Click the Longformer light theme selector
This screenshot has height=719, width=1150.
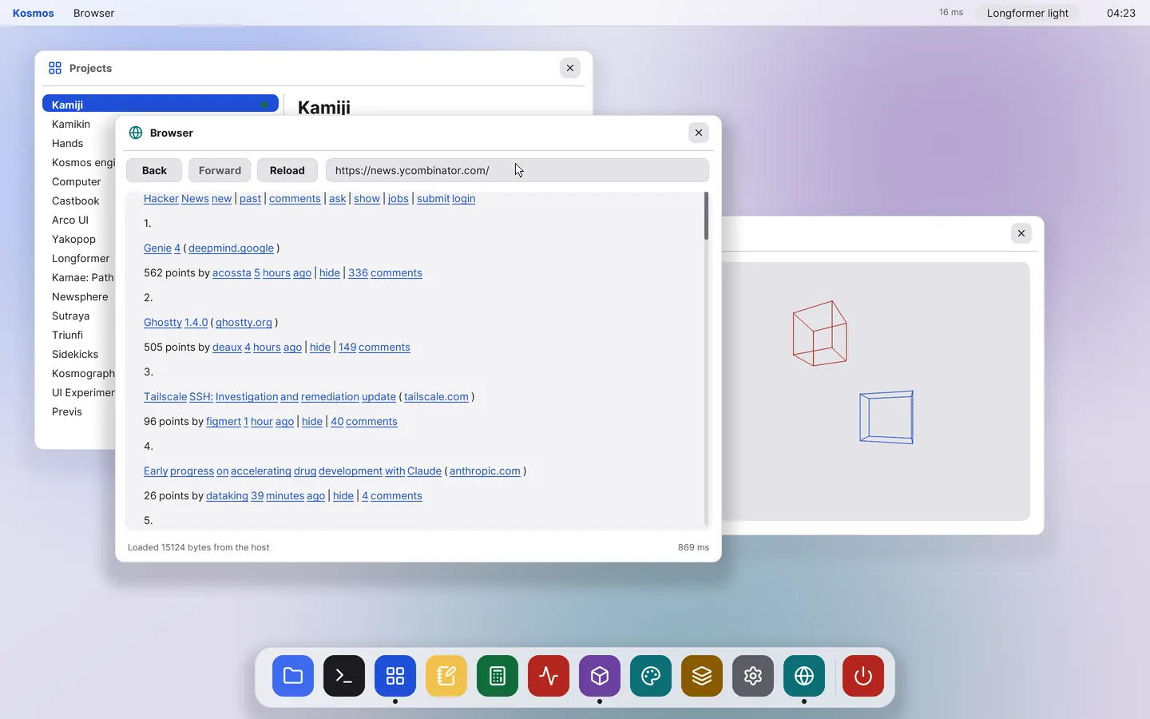[x=1027, y=13]
